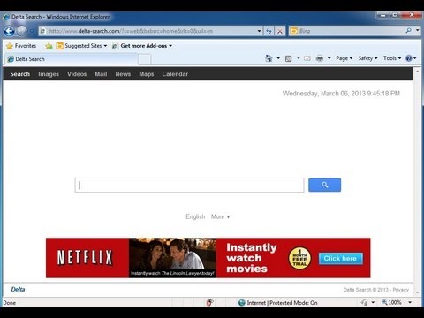Image resolution: width=424 pixels, height=318 pixels.
Task: Click the browser Back arrow button
Action: point(9,31)
